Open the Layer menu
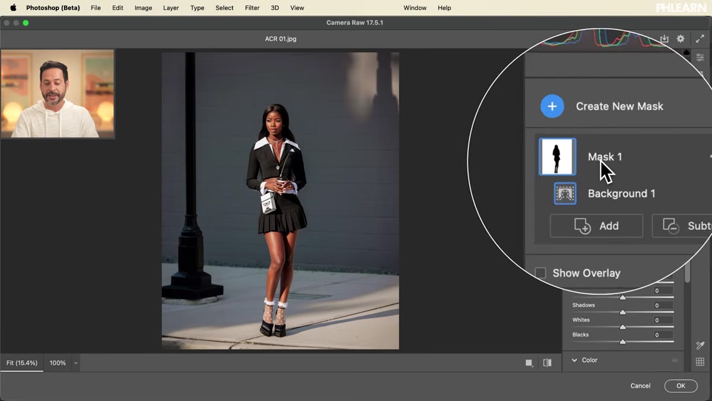The image size is (712, 401). click(171, 8)
